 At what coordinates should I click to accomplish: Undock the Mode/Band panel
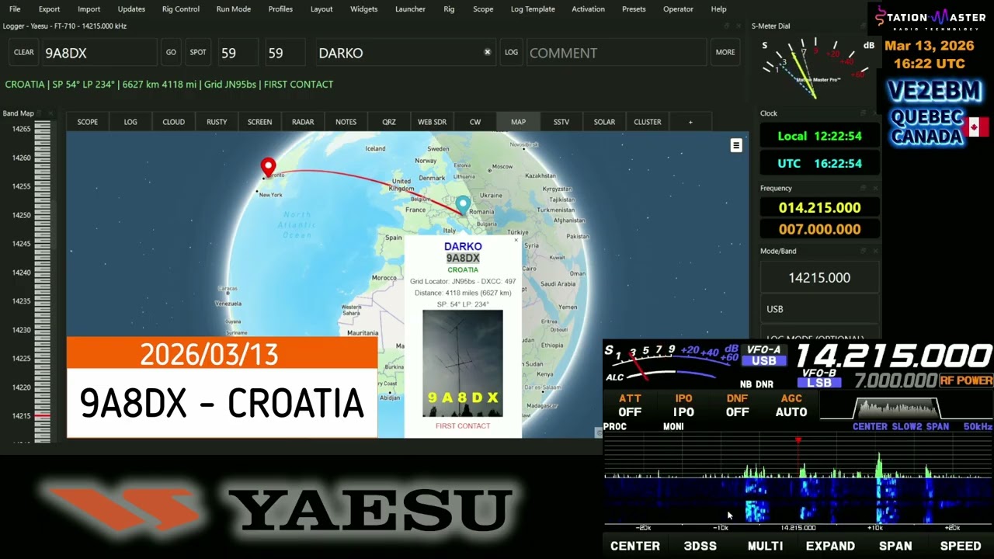pyautogui.click(x=864, y=251)
